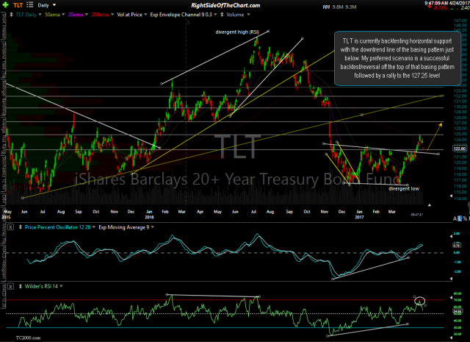Open the 200ema indicator dropdown

pyautogui.click(x=112, y=15)
